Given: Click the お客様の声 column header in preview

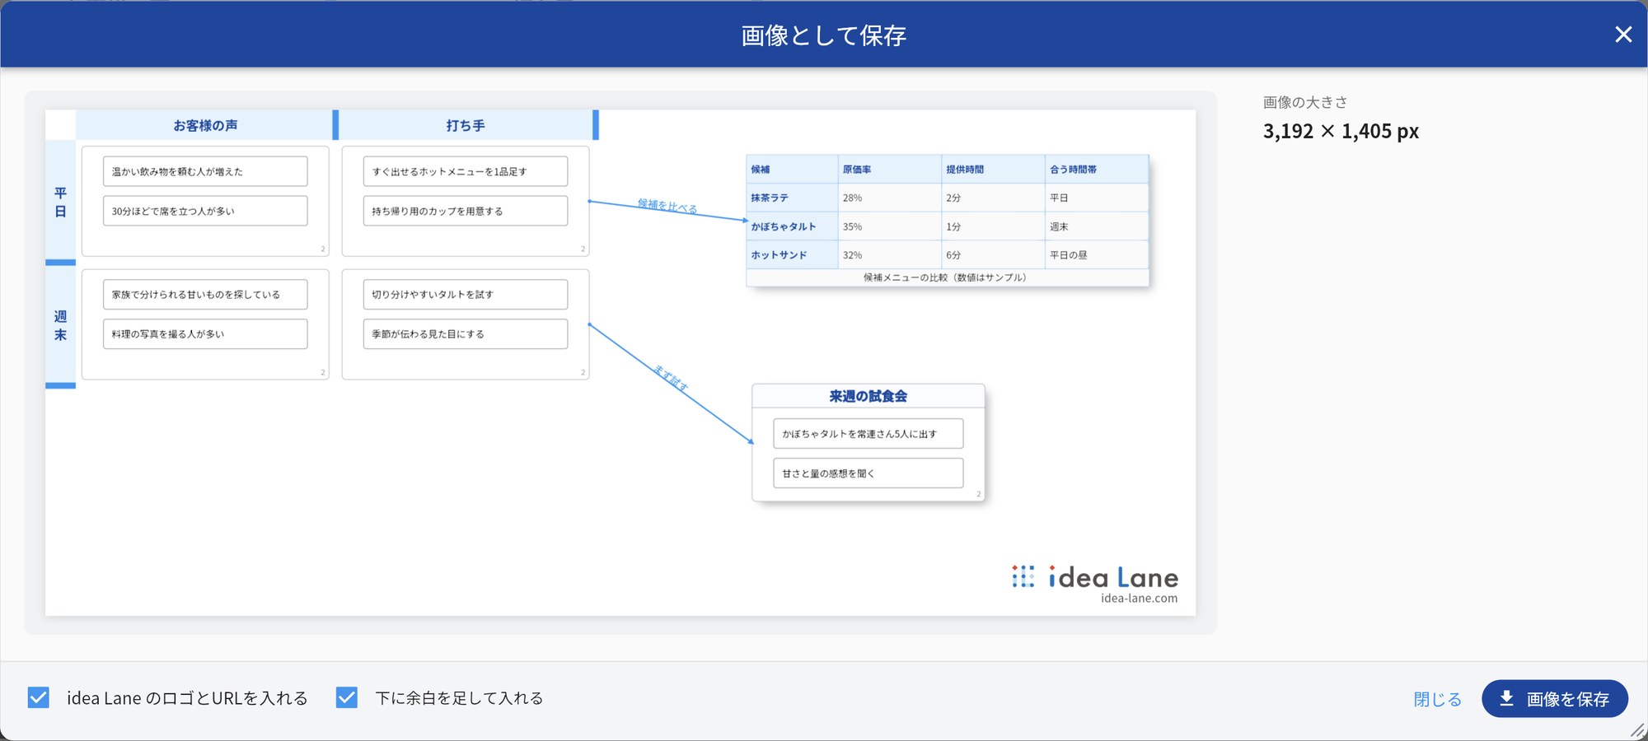Looking at the screenshot, I should [205, 125].
